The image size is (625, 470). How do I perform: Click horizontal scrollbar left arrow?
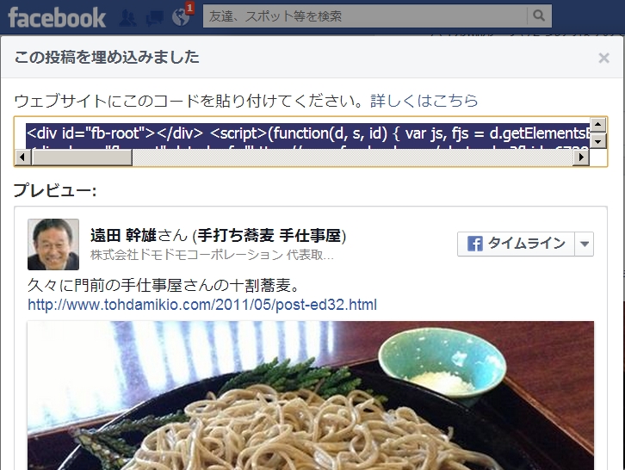(22, 158)
